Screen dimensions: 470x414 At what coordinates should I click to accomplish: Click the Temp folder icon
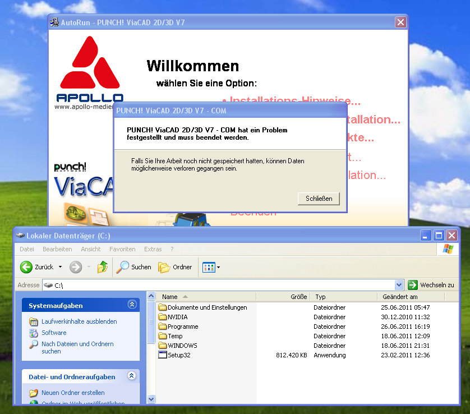pos(163,336)
